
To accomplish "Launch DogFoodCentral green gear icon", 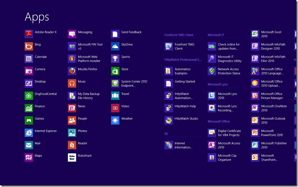I will (29, 96).
